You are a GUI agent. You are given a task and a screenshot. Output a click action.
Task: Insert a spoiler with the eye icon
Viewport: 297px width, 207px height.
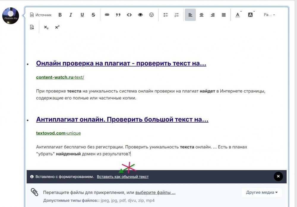(140, 15)
